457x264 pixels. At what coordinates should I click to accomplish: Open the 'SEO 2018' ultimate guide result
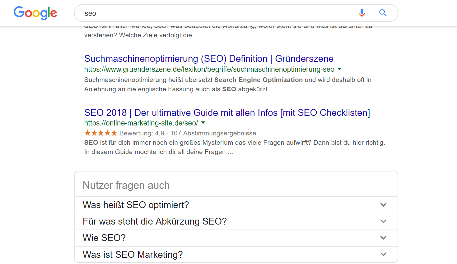[x=227, y=112]
